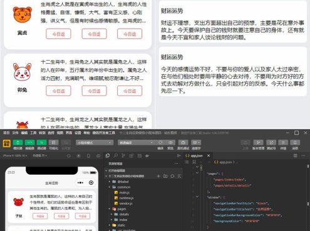Viewport: 310px width, 231px height.
Task: Click the simulator capsule close circle
Action: (91, 183)
